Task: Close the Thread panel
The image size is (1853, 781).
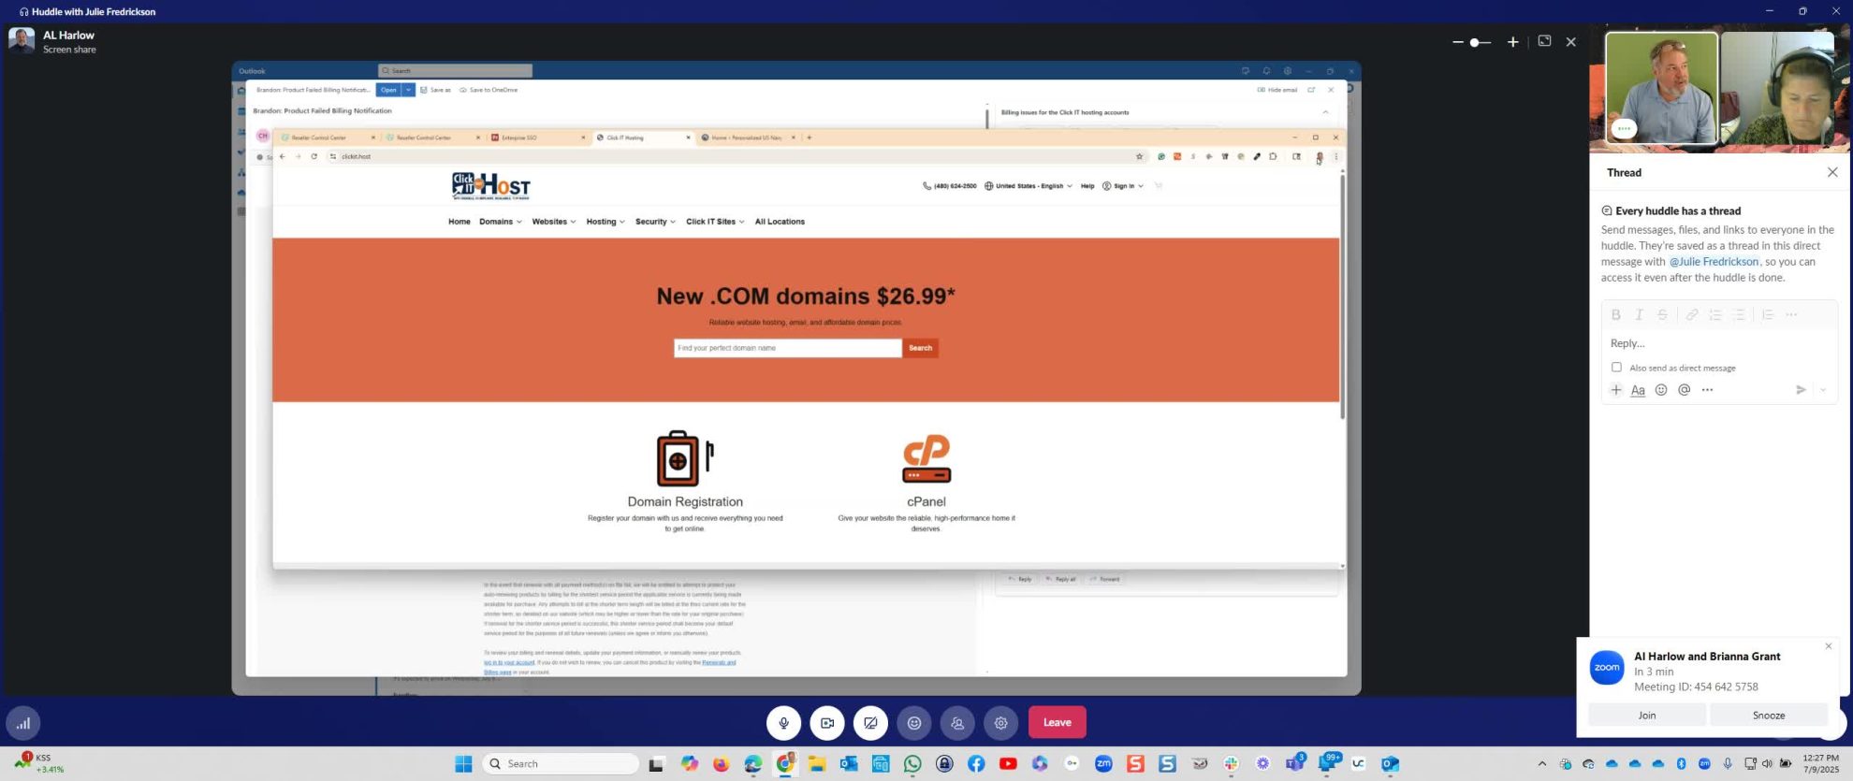Action: point(1832,172)
